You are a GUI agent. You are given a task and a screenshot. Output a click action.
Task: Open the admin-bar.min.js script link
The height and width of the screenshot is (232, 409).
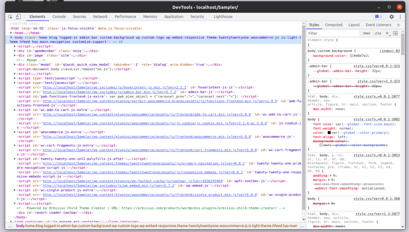coord(110,92)
